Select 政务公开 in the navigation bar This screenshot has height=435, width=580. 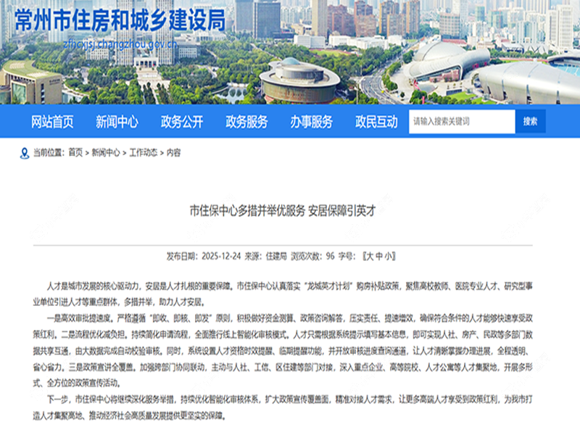click(182, 122)
